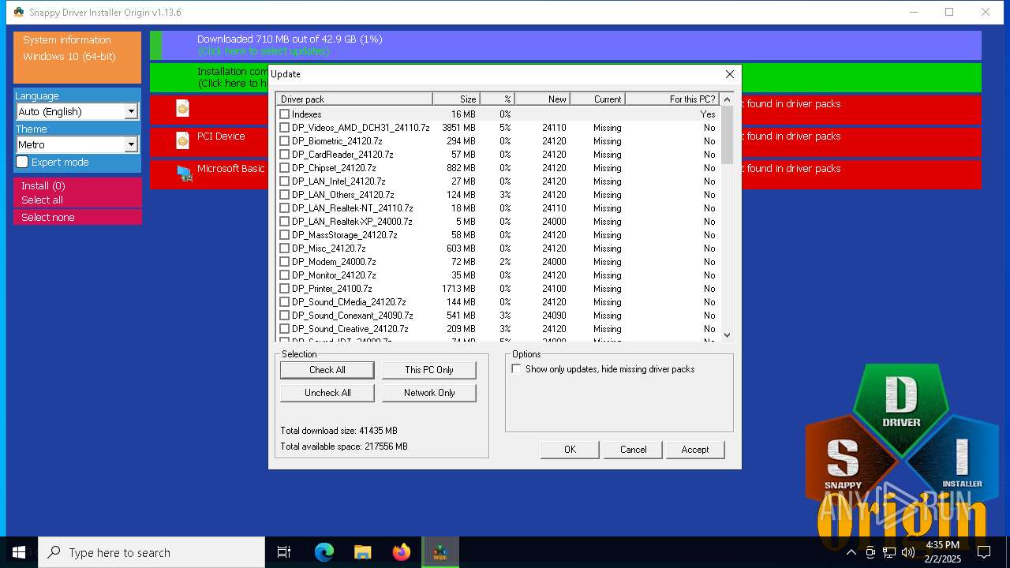
Task: Sort by New column header
Action: click(542, 99)
